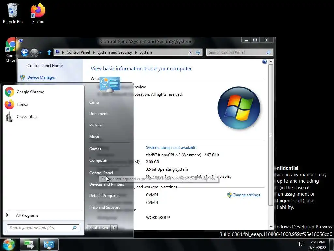
Task: Click the Back arrow in Control Panel
Action: pyautogui.click(x=25, y=52)
